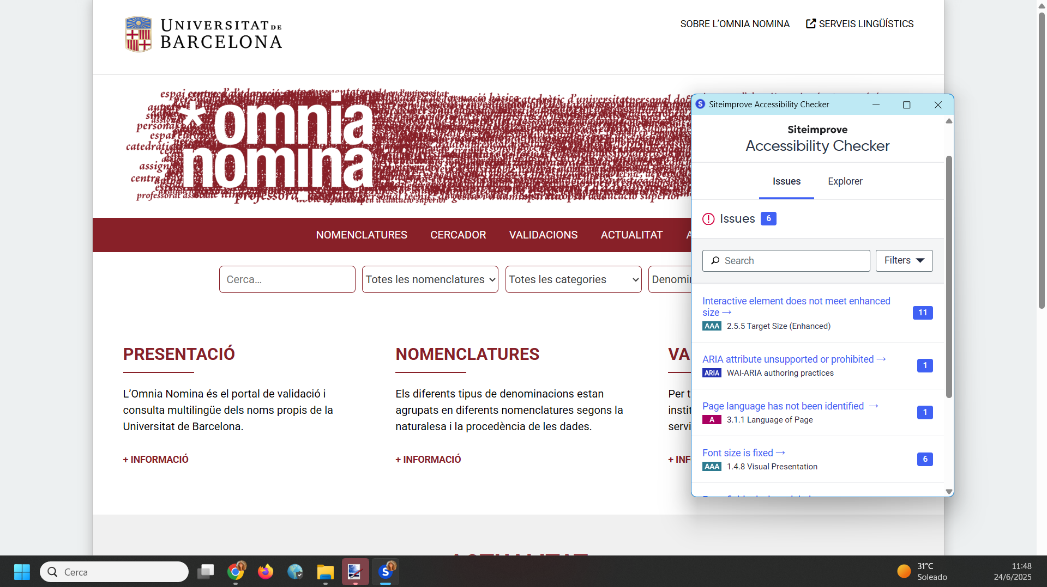The width and height of the screenshot is (1047, 587).
Task: Open the Totes les categories dropdown
Action: point(573,279)
